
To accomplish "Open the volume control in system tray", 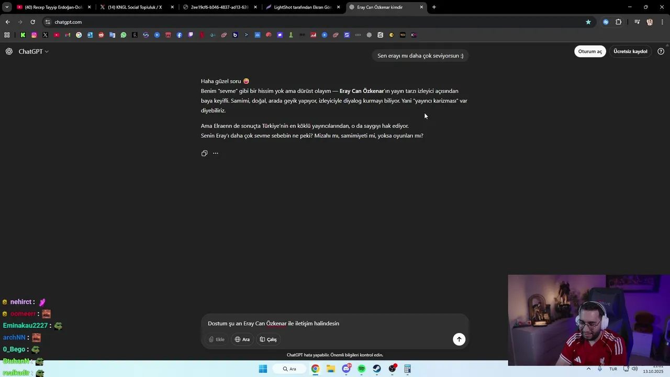I will (635, 369).
